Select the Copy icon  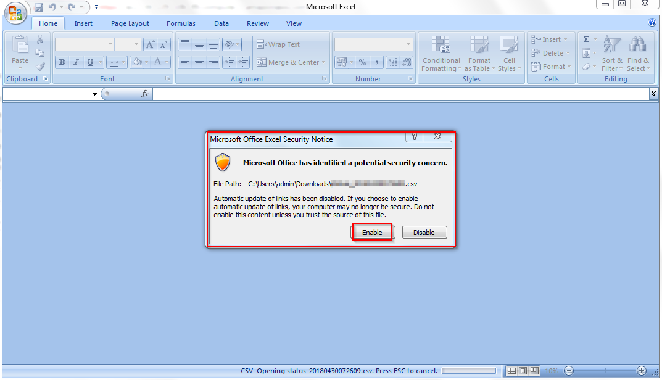39,53
